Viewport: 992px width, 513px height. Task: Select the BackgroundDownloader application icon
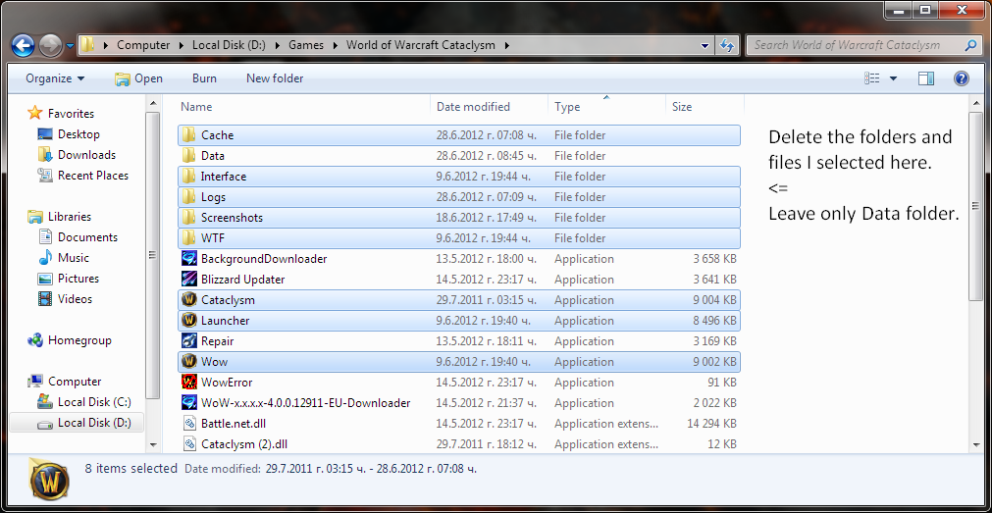pyautogui.click(x=188, y=259)
